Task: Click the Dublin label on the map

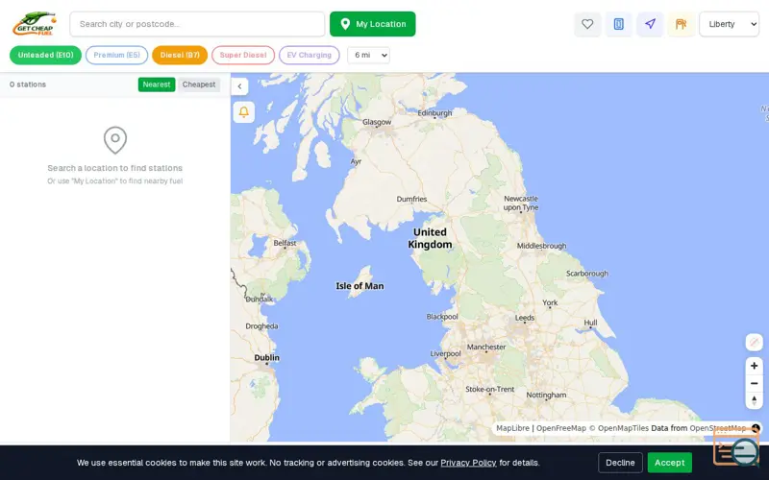Action: tap(267, 357)
